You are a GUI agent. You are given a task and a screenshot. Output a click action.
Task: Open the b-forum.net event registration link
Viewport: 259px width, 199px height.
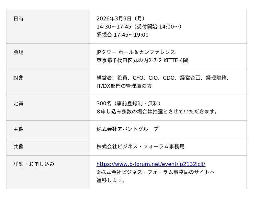point(151,164)
